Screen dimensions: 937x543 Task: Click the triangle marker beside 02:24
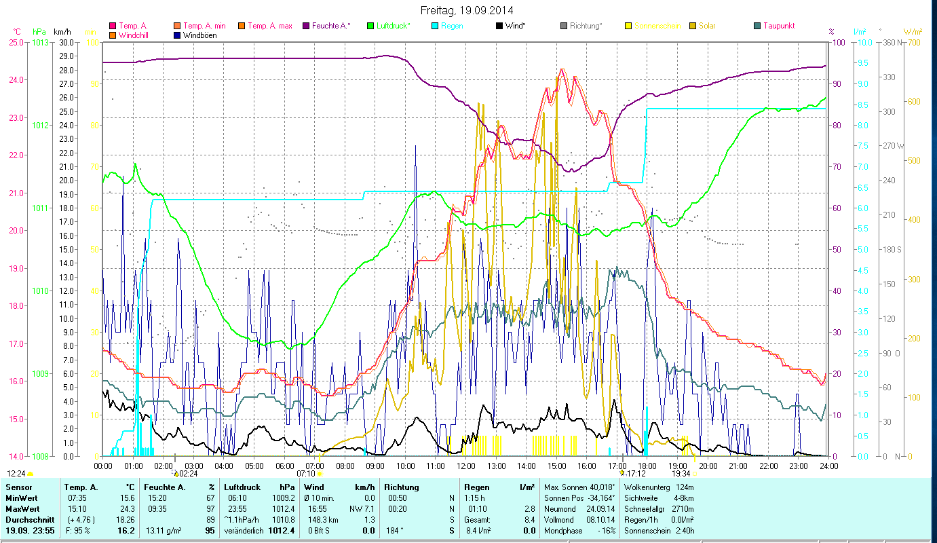[x=175, y=473]
